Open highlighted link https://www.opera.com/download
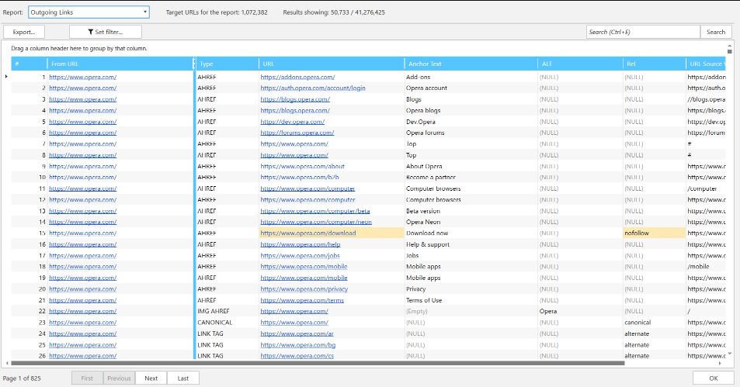740x387 pixels. (x=308, y=233)
